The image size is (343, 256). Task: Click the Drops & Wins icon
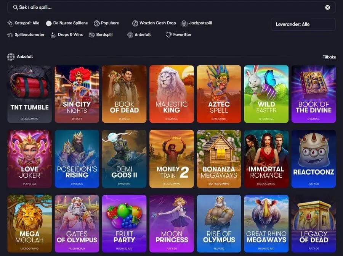coord(53,35)
